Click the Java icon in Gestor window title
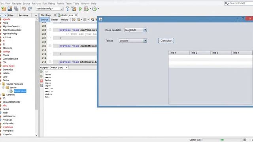253x142 pixels. 100,19
